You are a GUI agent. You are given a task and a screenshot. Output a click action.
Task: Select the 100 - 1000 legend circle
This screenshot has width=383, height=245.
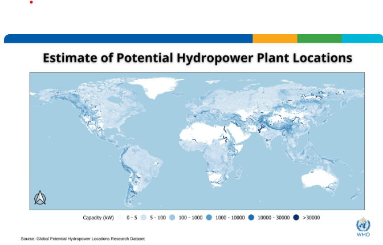[173, 218]
